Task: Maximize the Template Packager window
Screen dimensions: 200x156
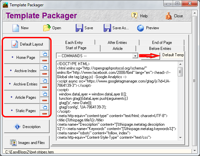Action: 177,3
